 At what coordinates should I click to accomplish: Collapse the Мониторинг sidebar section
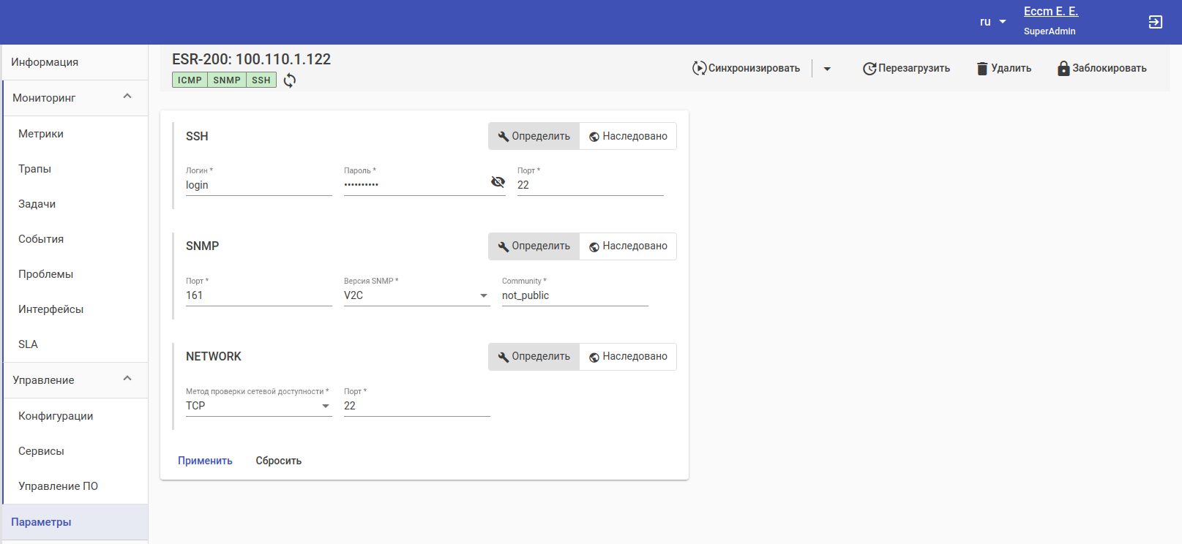pos(127,97)
